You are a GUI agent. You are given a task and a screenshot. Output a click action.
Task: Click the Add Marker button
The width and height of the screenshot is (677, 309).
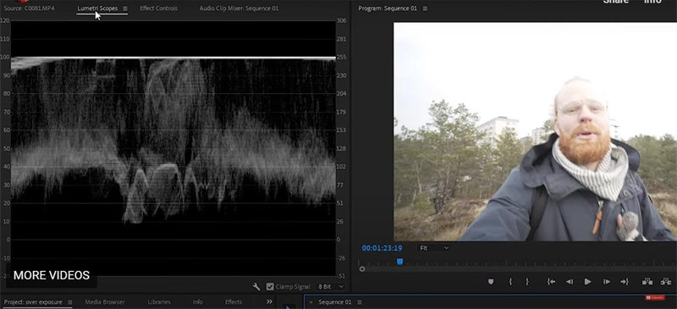pos(491,281)
